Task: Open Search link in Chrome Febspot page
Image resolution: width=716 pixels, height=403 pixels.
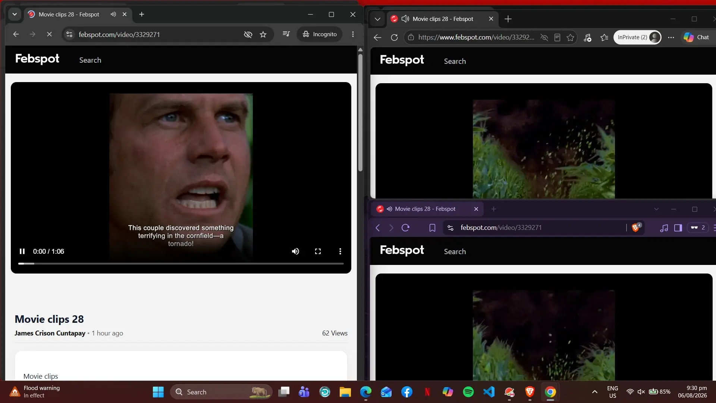Action: [90, 60]
